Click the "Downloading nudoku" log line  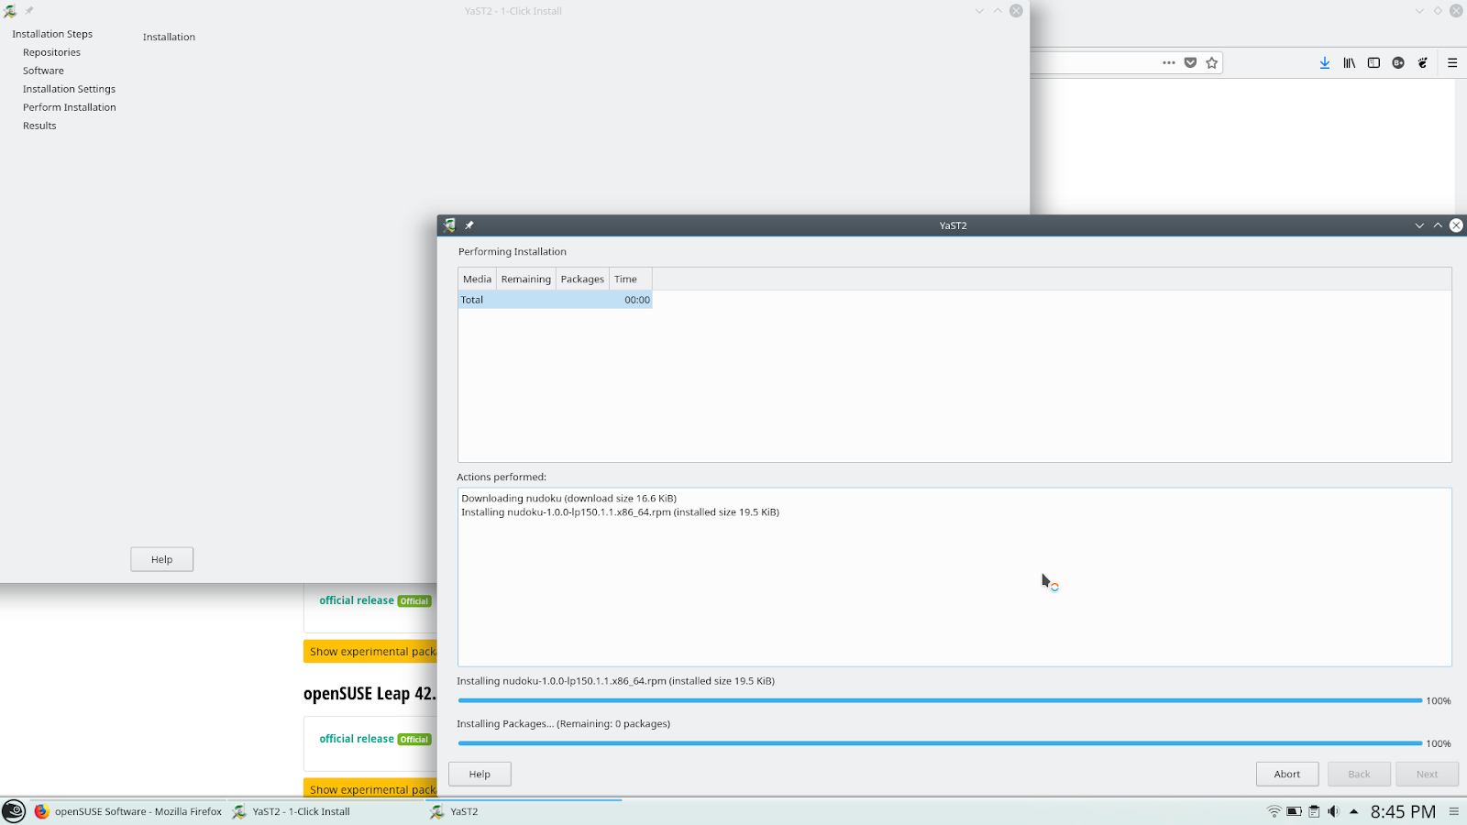[x=568, y=499]
